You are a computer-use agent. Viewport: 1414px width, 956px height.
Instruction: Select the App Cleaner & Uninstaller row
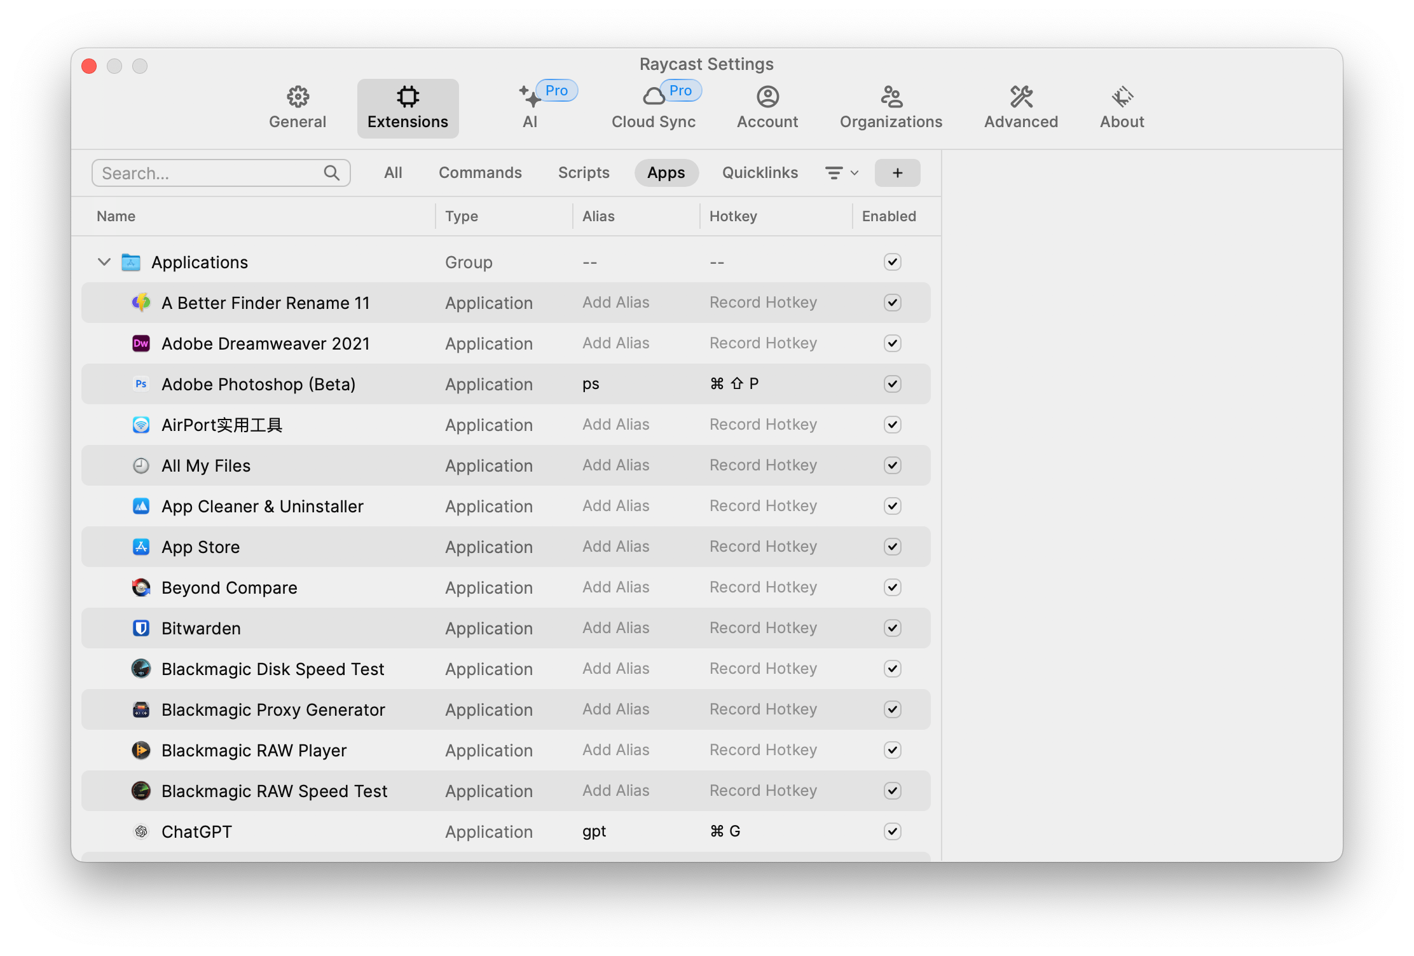(x=506, y=506)
